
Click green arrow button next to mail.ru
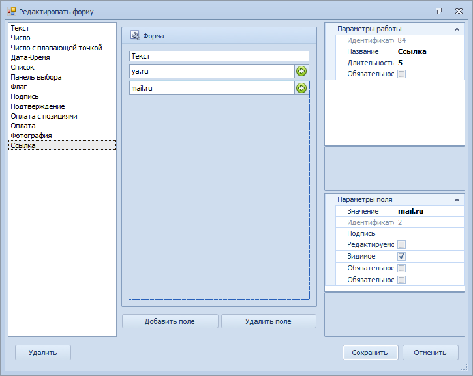coord(301,88)
